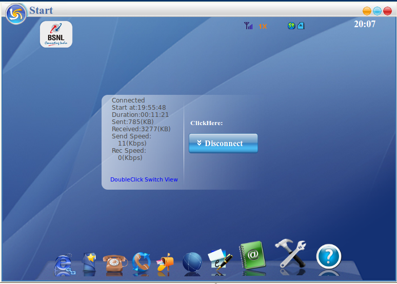Viewport: 397px width, 284px height.
Task: Minimize window with the orange button
Action: pos(367,11)
